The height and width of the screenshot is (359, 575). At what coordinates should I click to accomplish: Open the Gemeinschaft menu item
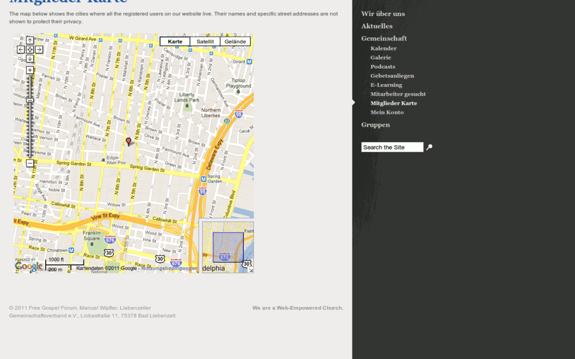pos(384,38)
